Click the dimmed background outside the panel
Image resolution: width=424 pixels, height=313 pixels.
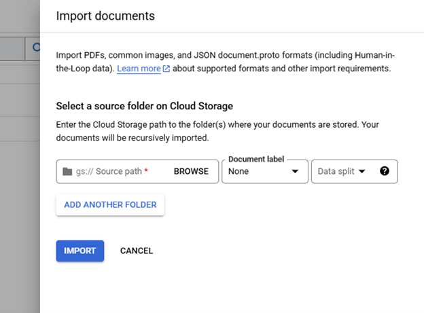click(19, 204)
